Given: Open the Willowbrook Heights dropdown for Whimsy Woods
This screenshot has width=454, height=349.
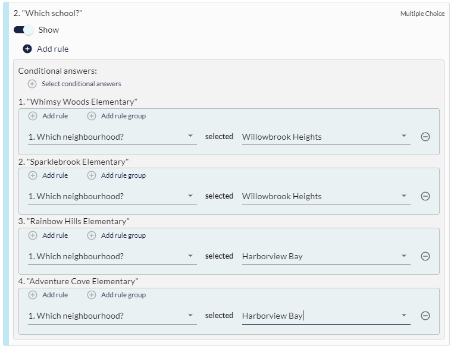Looking at the screenshot, I should (x=326, y=137).
